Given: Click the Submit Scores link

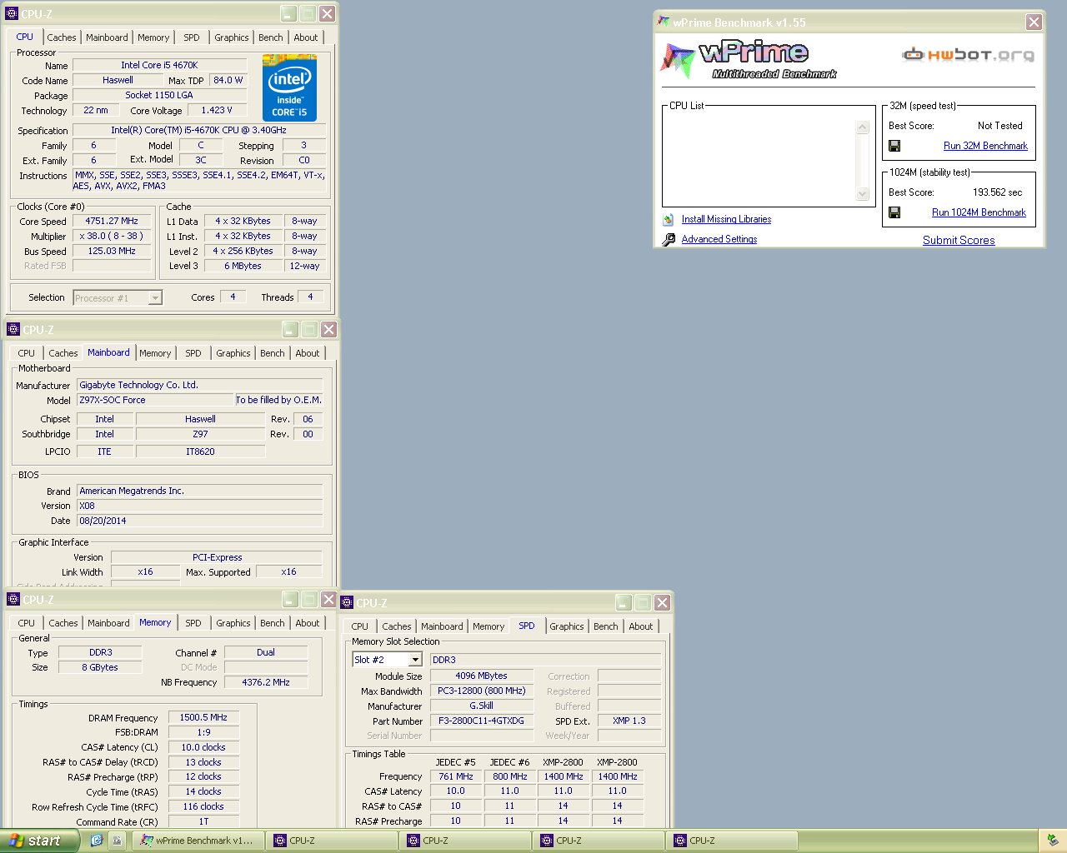Looking at the screenshot, I should coord(959,241).
